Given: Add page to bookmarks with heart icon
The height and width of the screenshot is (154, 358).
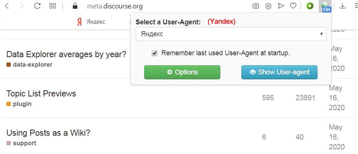Looking at the screenshot, I should [293, 6].
